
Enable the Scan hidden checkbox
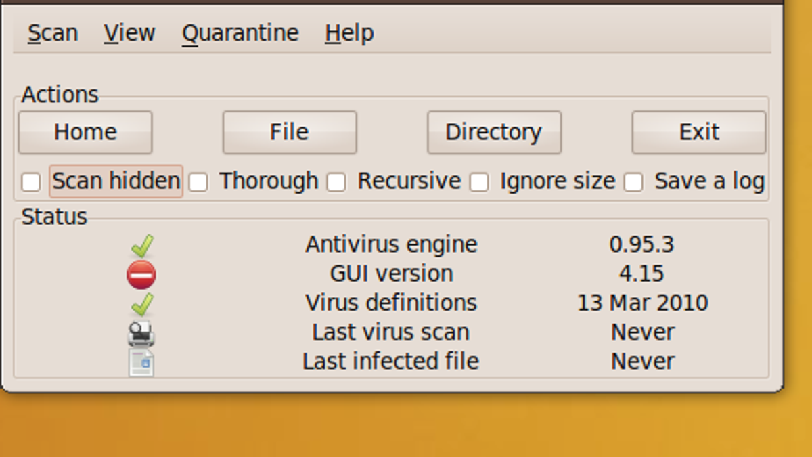(30, 181)
